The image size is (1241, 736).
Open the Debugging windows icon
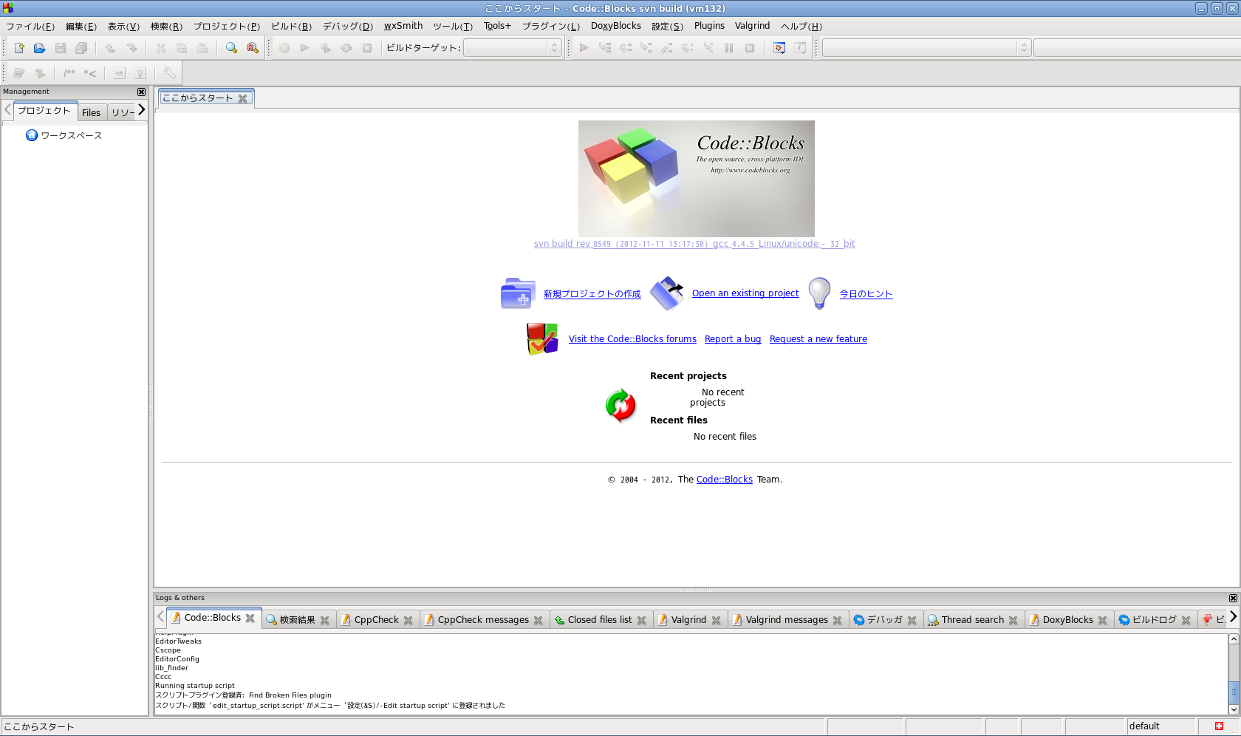[x=779, y=48]
